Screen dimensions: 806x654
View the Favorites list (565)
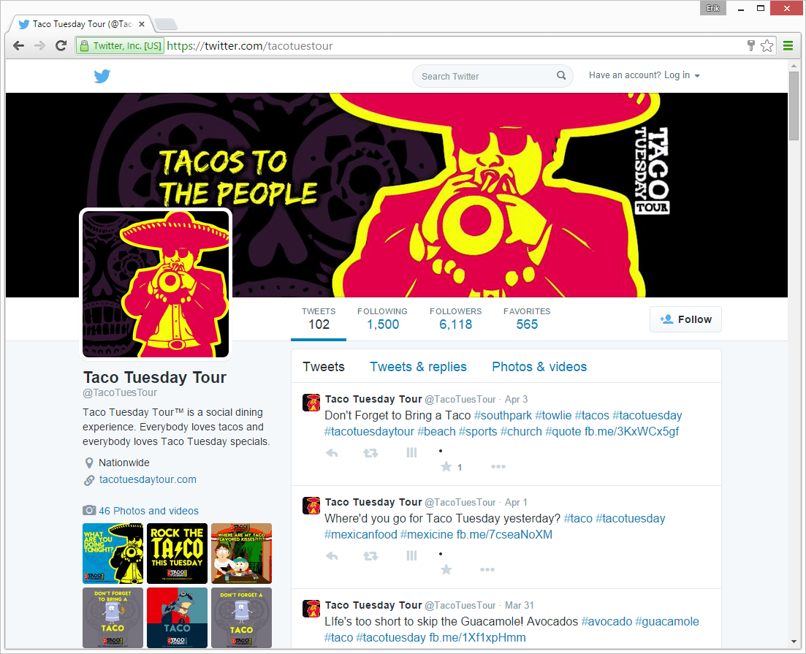coord(527,319)
